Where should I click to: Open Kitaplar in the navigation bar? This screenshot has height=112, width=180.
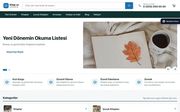pyautogui.click(x=25, y=15)
